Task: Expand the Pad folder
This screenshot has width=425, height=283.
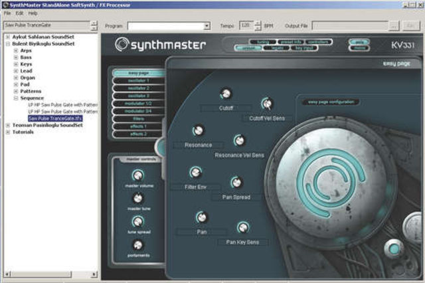Action: (x=16, y=84)
